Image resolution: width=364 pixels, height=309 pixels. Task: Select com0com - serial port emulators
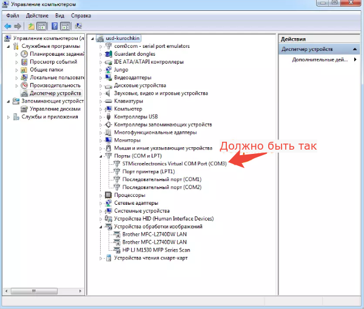pos(152,46)
